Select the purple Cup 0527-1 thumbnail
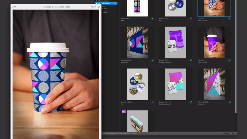 [x=214, y=42]
